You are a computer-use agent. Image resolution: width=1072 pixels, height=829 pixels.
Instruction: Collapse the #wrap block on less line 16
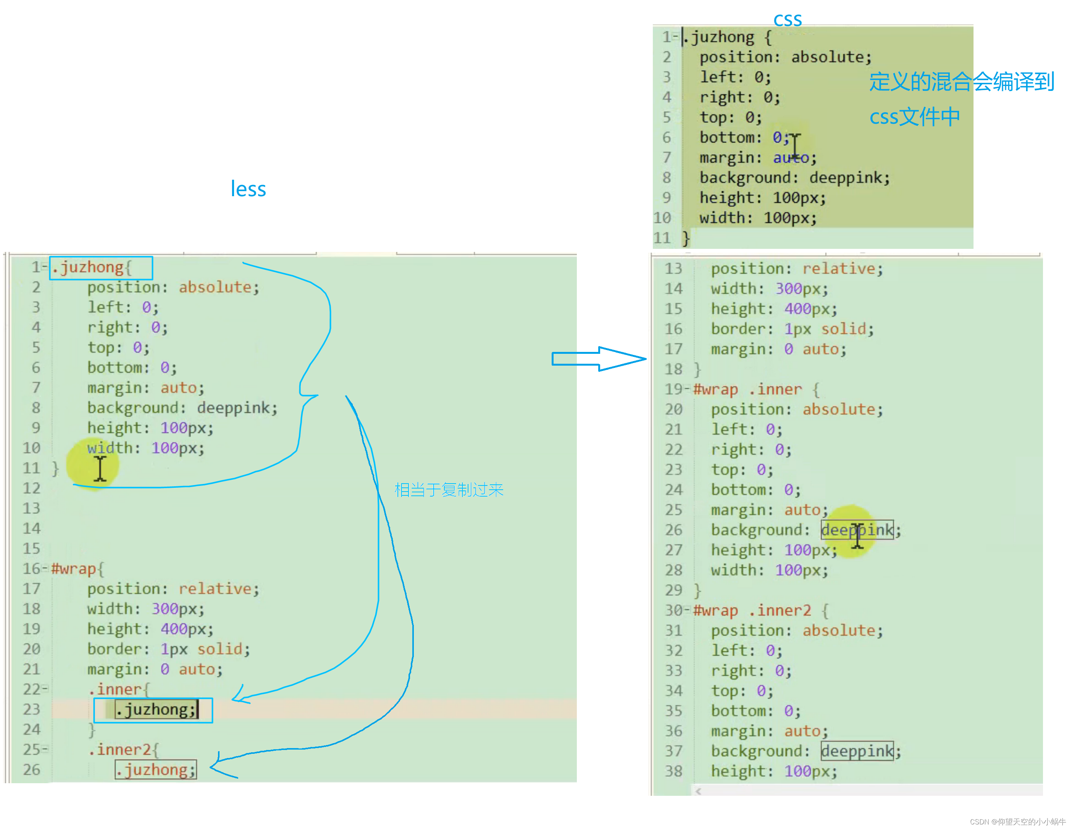pyautogui.click(x=45, y=568)
